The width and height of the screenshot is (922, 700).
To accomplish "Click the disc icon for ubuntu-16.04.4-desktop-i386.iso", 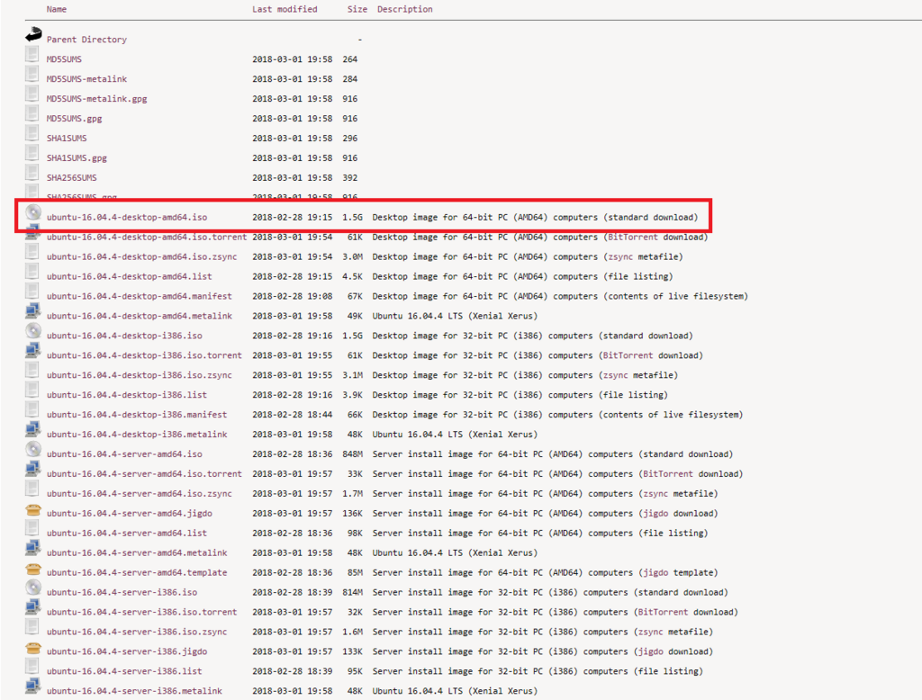I will tap(33, 331).
